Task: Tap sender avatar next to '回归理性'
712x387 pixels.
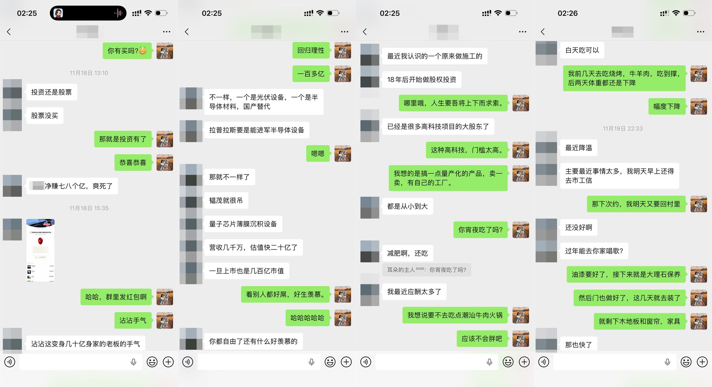Action: click(343, 50)
